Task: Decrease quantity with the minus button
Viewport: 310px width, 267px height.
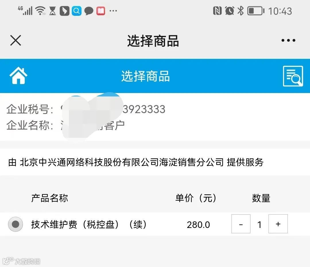Action: (241, 224)
